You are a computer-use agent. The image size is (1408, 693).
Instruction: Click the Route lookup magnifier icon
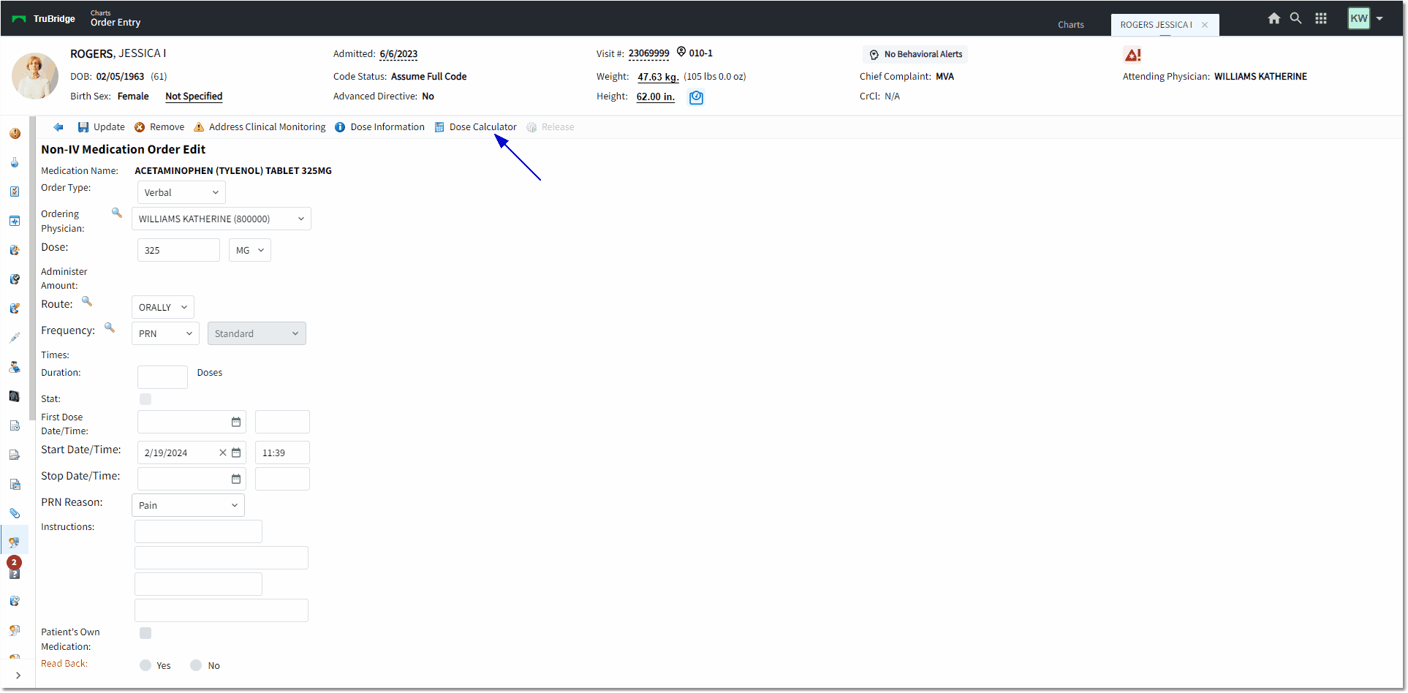(86, 300)
